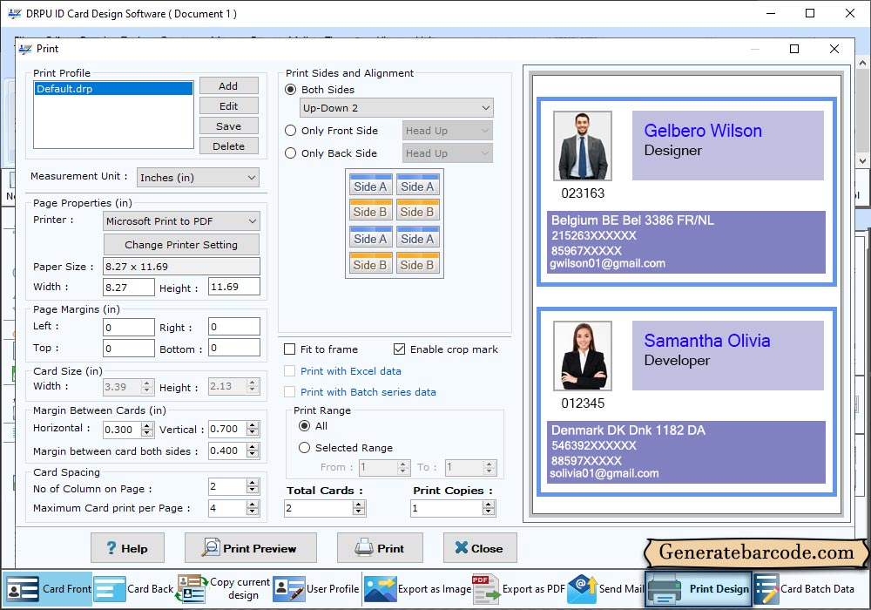Open the User Profile tool
Screen dimensions: 871x610
point(316,589)
